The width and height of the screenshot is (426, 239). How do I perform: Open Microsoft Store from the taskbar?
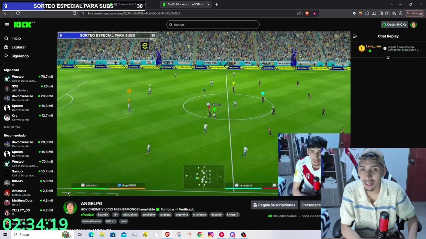pyautogui.click(x=113, y=235)
